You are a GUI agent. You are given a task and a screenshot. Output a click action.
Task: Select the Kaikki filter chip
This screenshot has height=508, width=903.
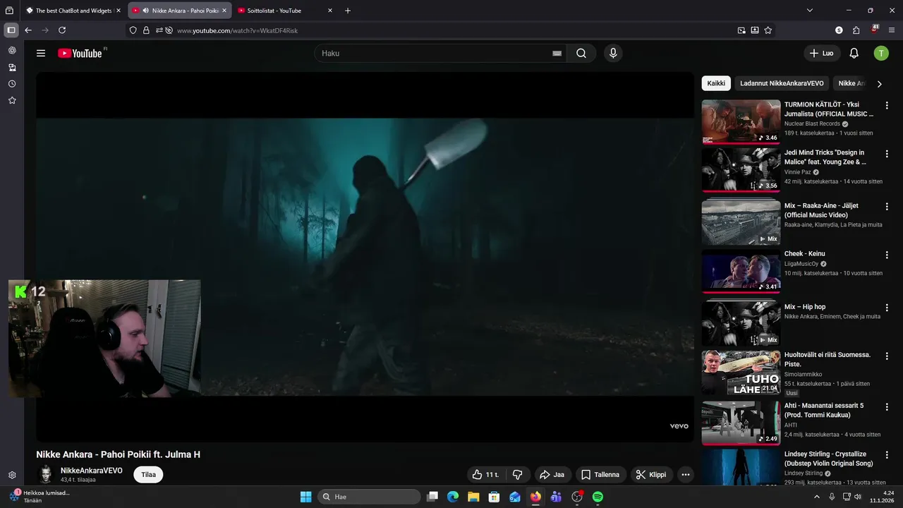716,83
